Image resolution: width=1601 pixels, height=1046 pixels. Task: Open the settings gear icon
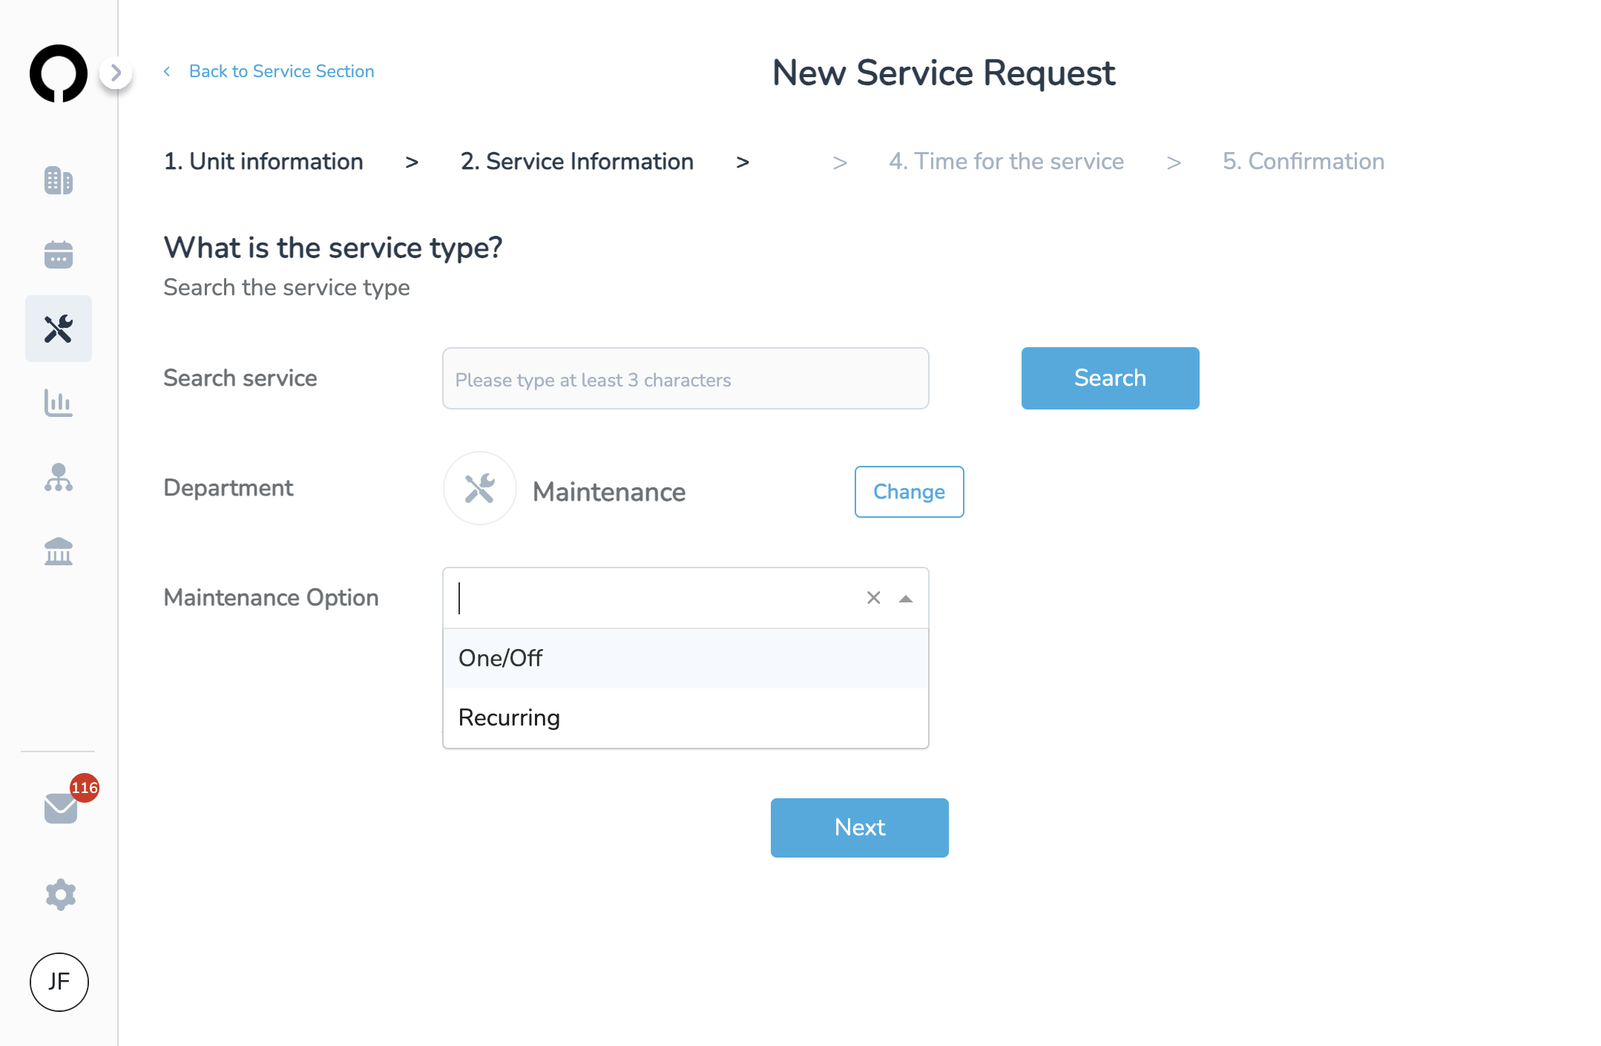[x=60, y=895]
